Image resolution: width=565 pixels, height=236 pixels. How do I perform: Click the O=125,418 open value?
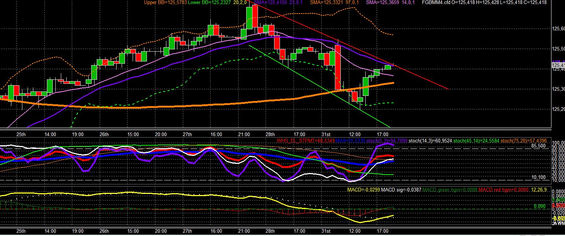point(463,3)
